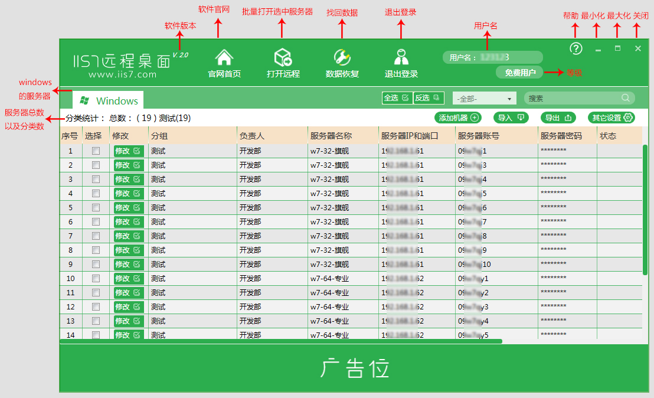Viewport: 654px width, 398px height.
Task: Click the horizontal scrollbar under the table
Action: 281,341
